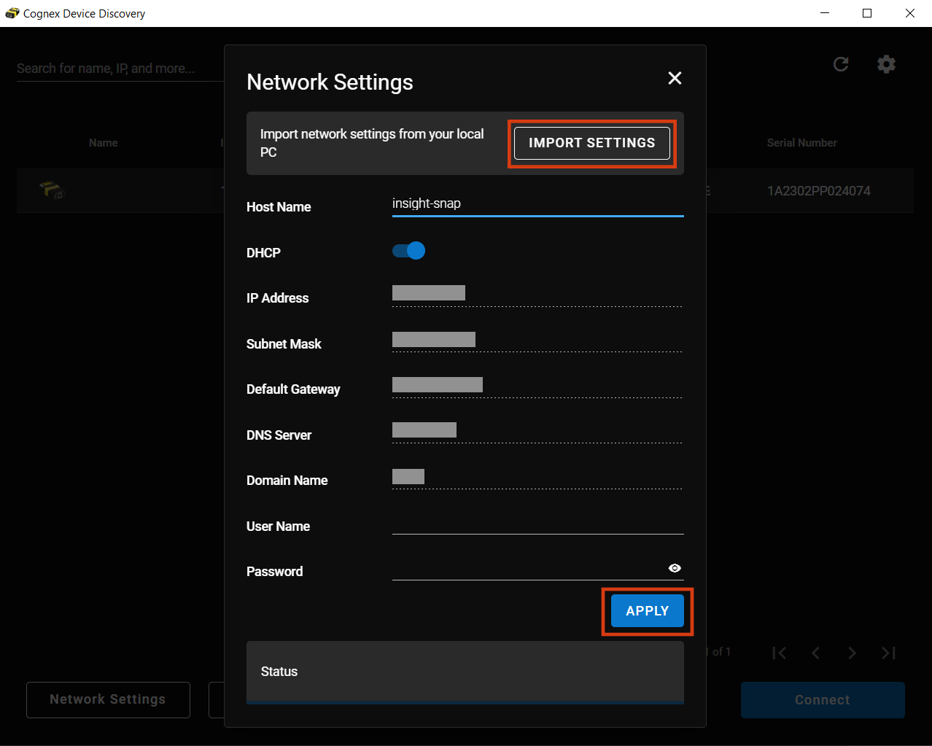
Task: Click the Password input field
Action: pyautogui.click(x=525, y=569)
